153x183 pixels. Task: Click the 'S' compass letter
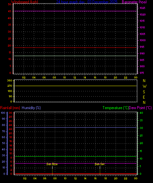[144, 92]
